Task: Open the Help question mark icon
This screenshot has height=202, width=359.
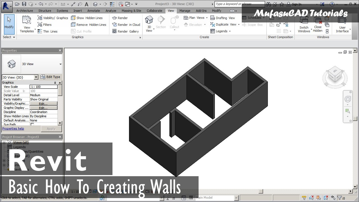Action: (x=332, y=4)
